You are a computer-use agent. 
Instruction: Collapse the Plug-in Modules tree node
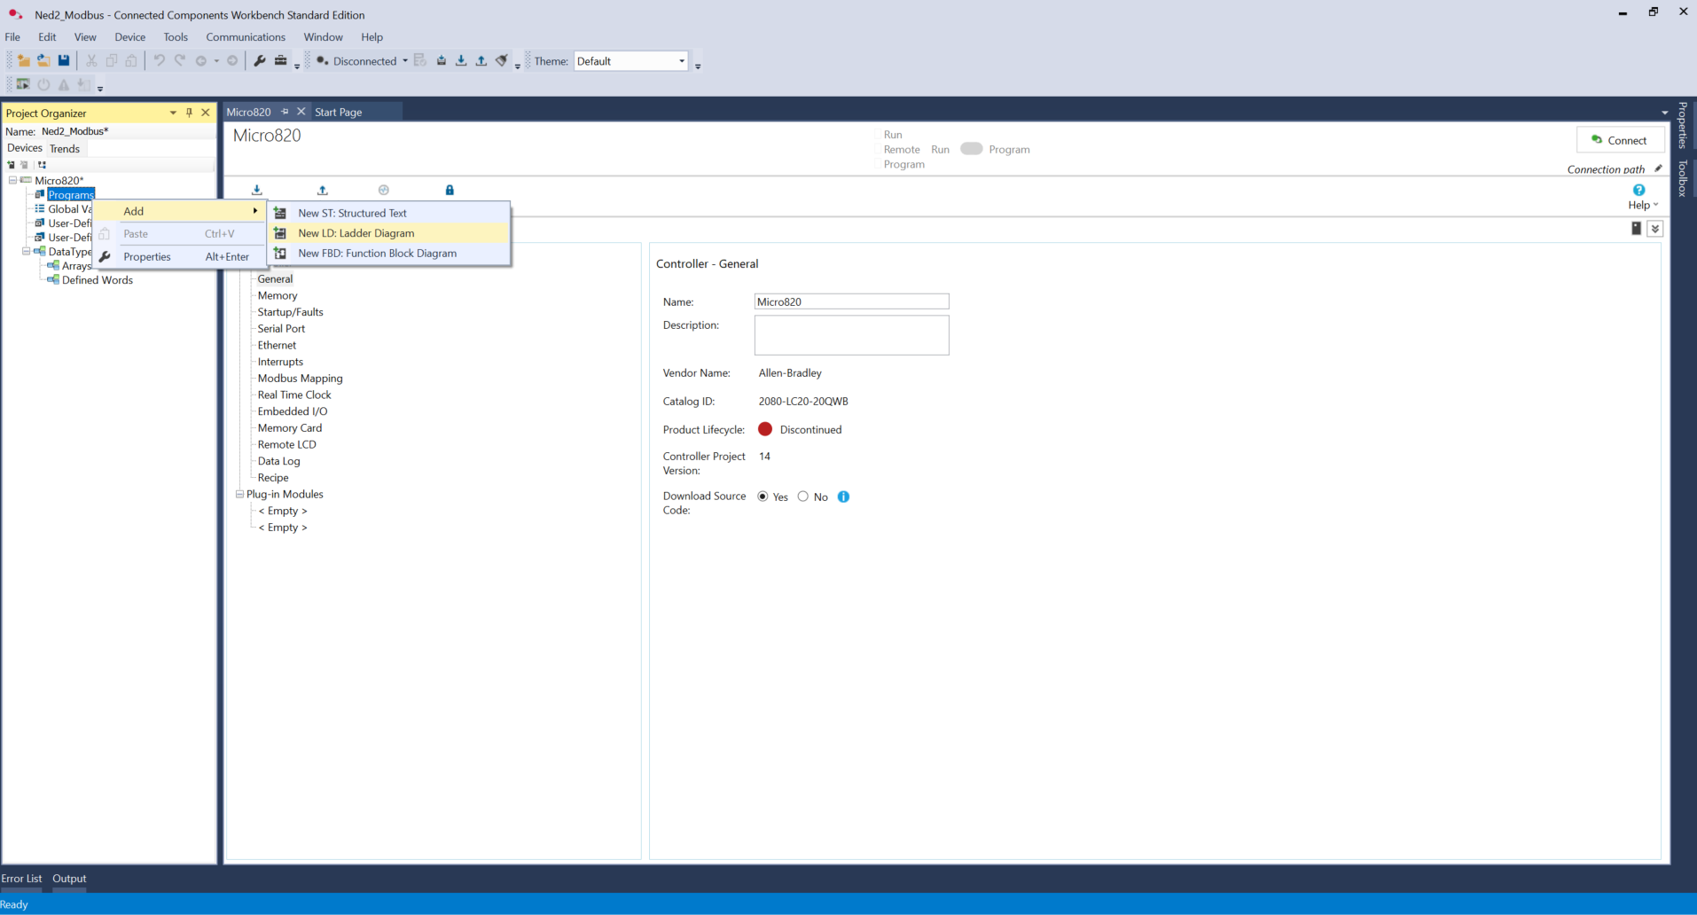239,494
